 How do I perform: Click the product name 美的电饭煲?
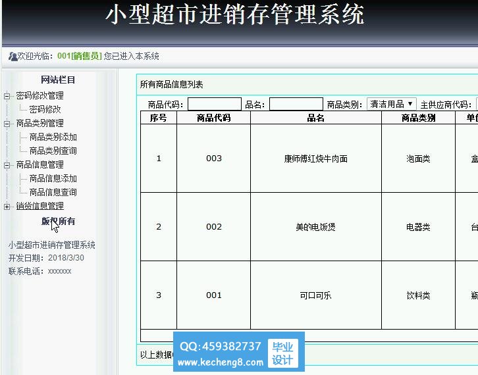click(x=316, y=227)
